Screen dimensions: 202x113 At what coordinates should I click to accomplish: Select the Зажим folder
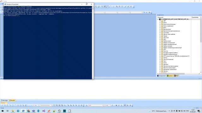pyautogui.click(x=165, y=36)
